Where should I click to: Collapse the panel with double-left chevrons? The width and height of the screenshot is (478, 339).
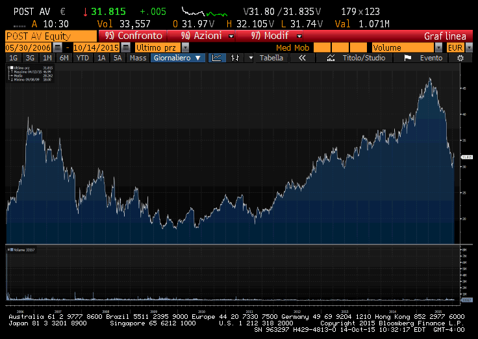click(302, 58)
